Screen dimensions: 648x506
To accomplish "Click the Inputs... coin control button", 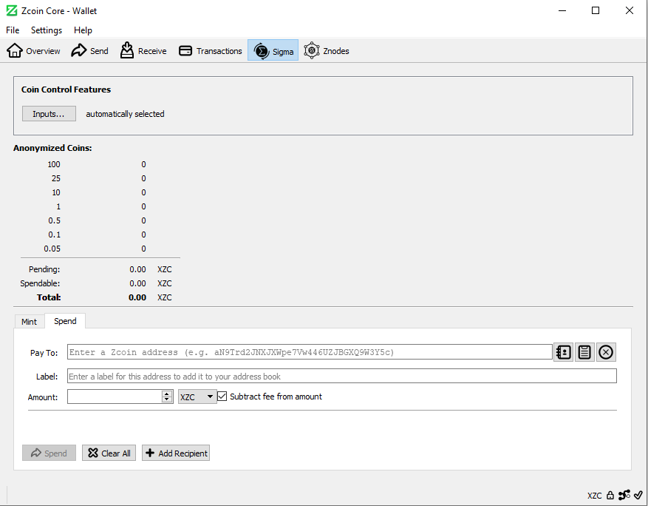I will point(49,114).
